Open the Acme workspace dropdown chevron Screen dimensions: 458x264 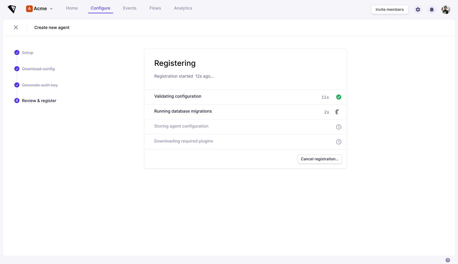click(x=51, y=9)
